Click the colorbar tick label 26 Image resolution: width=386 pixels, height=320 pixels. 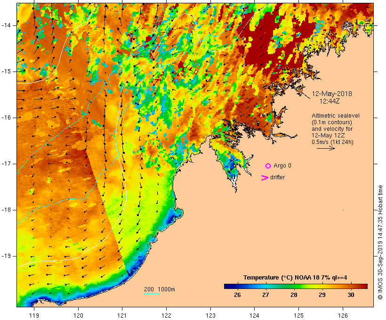[237, 295]
